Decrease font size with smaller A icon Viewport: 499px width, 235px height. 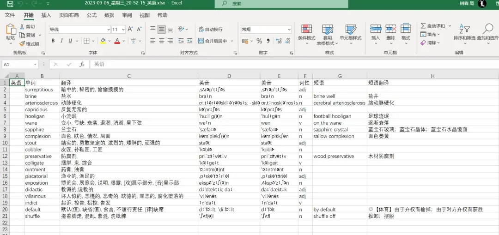(139, 29)
